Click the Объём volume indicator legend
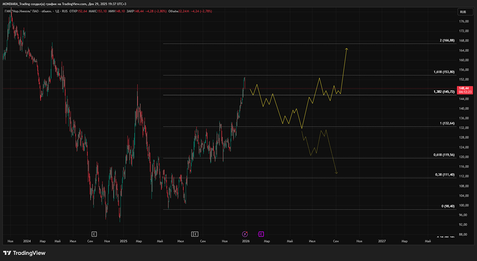The image size is (477, 261). (x=190, y=11)
